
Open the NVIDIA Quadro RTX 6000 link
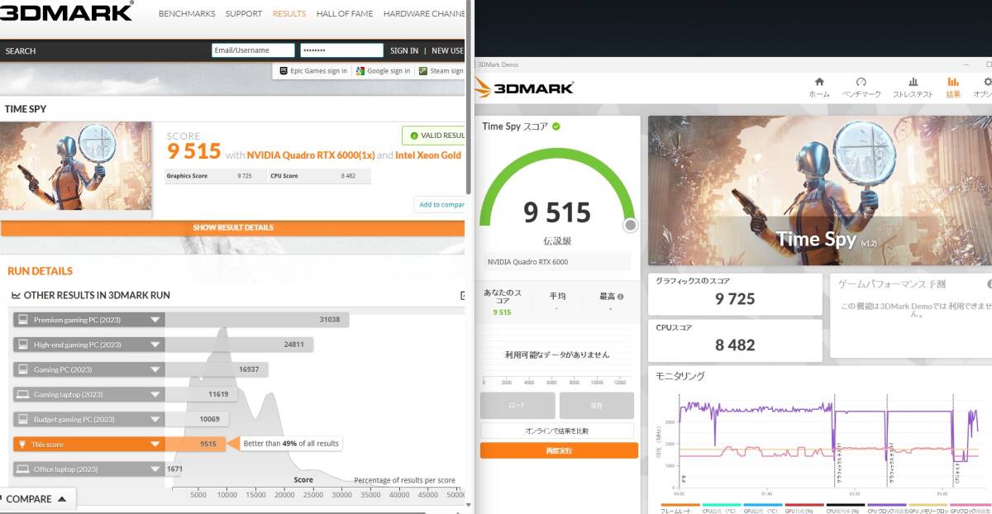tap(311, 155)
